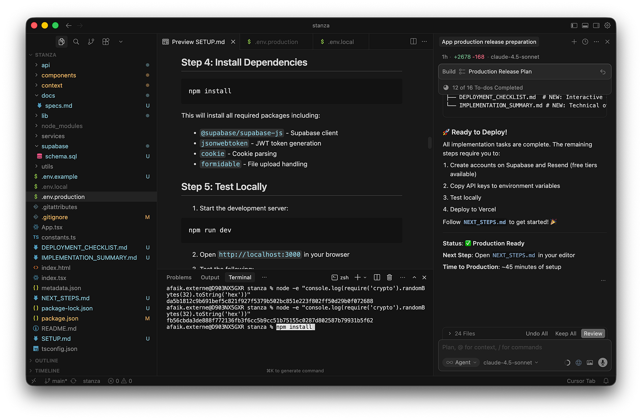The width and height of the screenshot is (642, 420).
Task: Click the chat prompt input field
Action: [507, 347]
